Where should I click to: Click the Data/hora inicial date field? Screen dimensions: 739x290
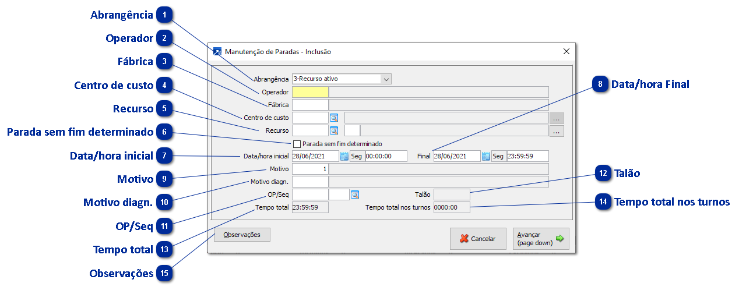pyautogui.click(x=315, y=156)
